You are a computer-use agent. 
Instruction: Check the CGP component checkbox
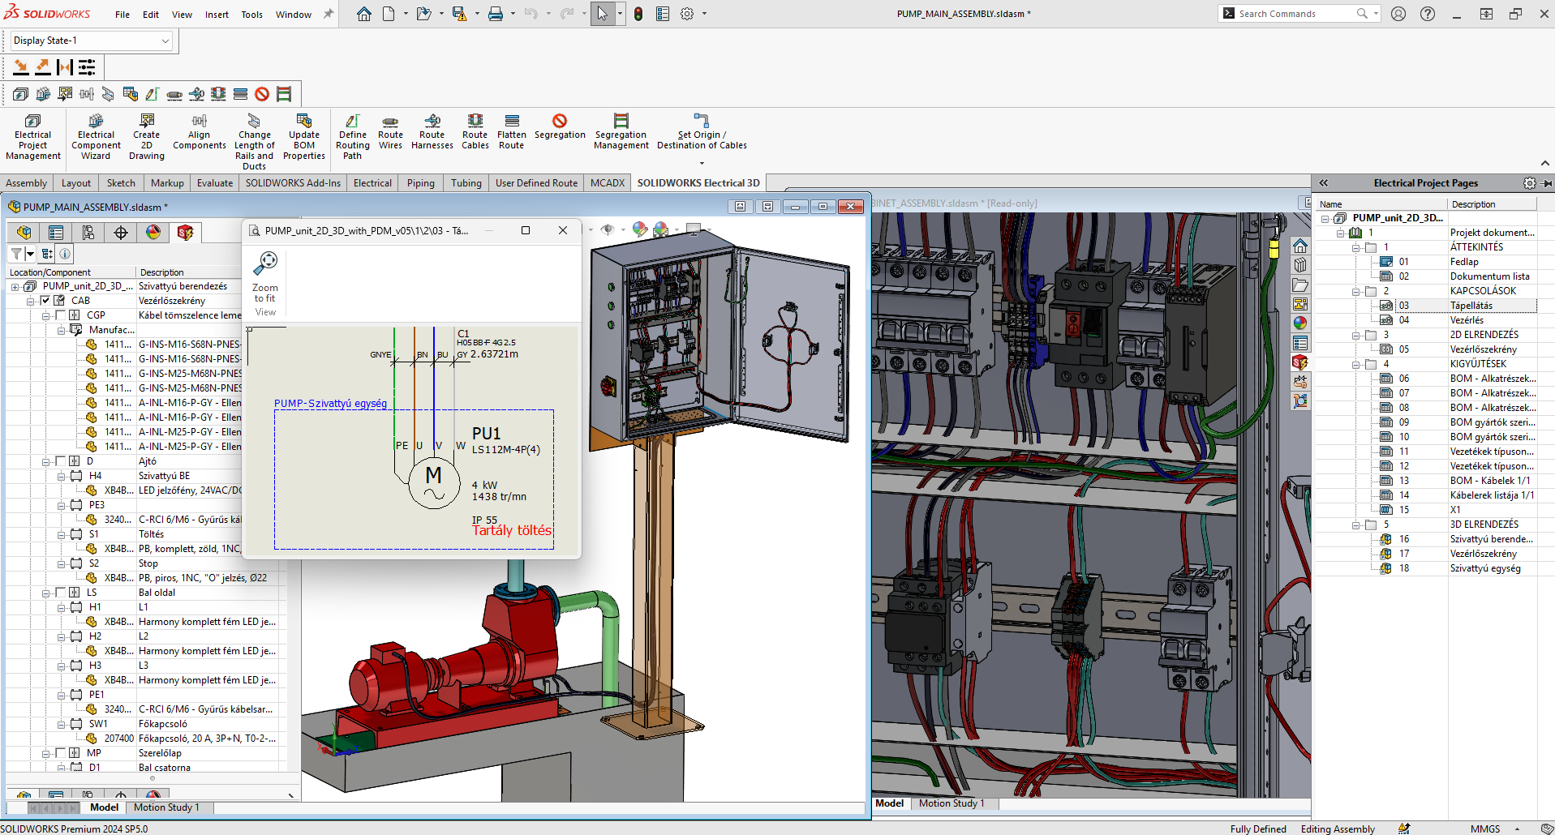coord(60,315)
